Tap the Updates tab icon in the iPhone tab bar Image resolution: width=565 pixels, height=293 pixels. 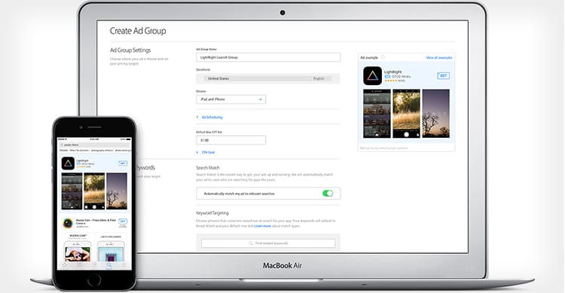coord(124,265)
